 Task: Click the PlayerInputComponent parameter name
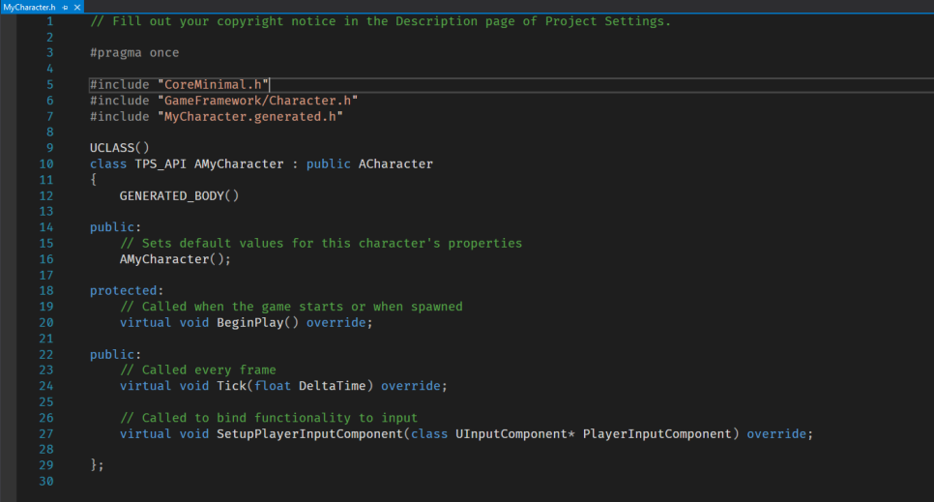657,434
